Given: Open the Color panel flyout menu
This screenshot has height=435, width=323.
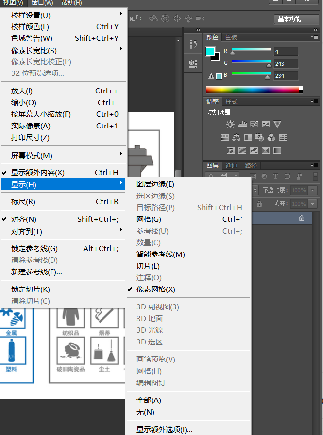Looking at the screenshot, I should 314,37.
